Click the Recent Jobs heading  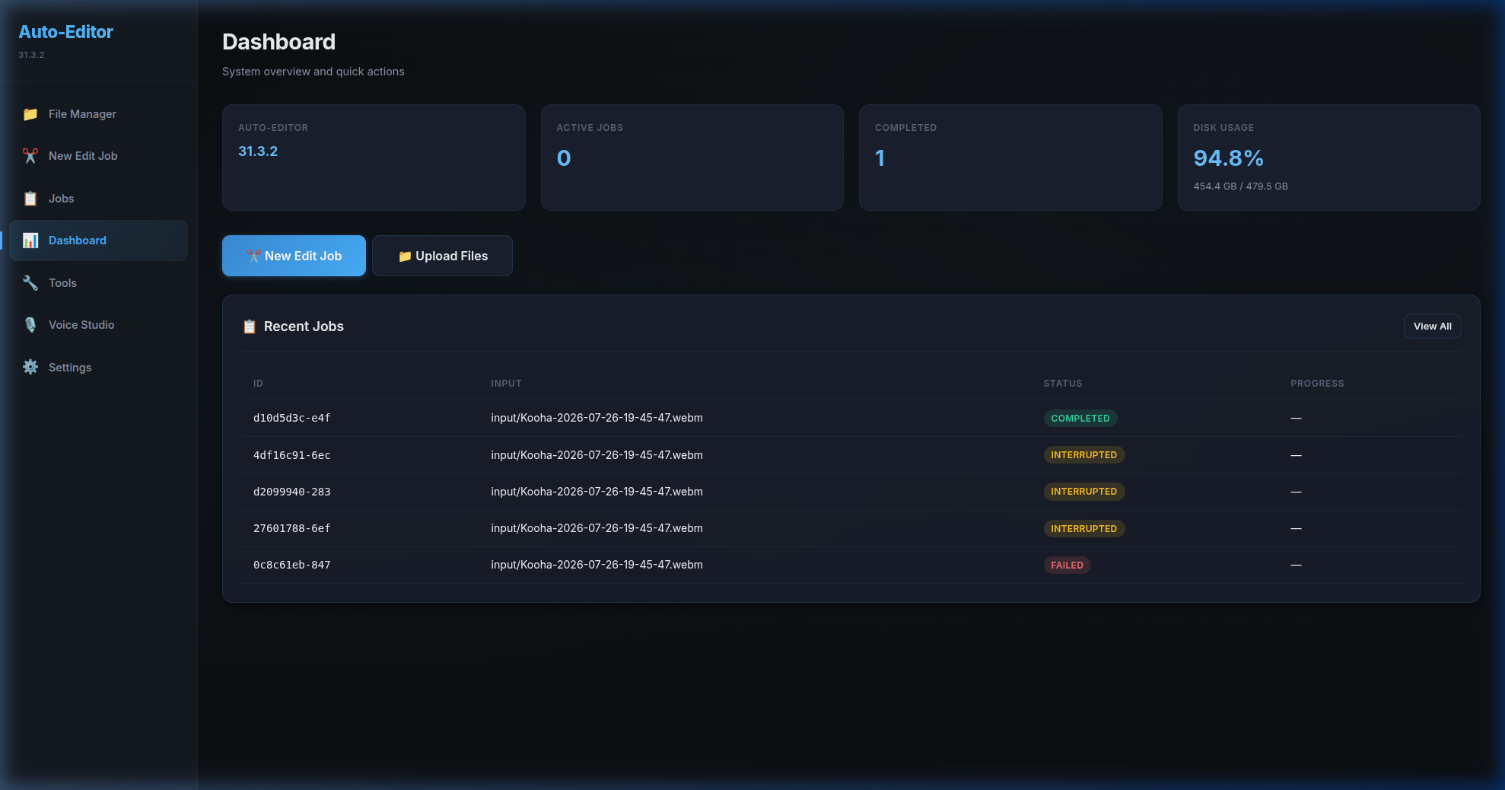click(304, 327)
